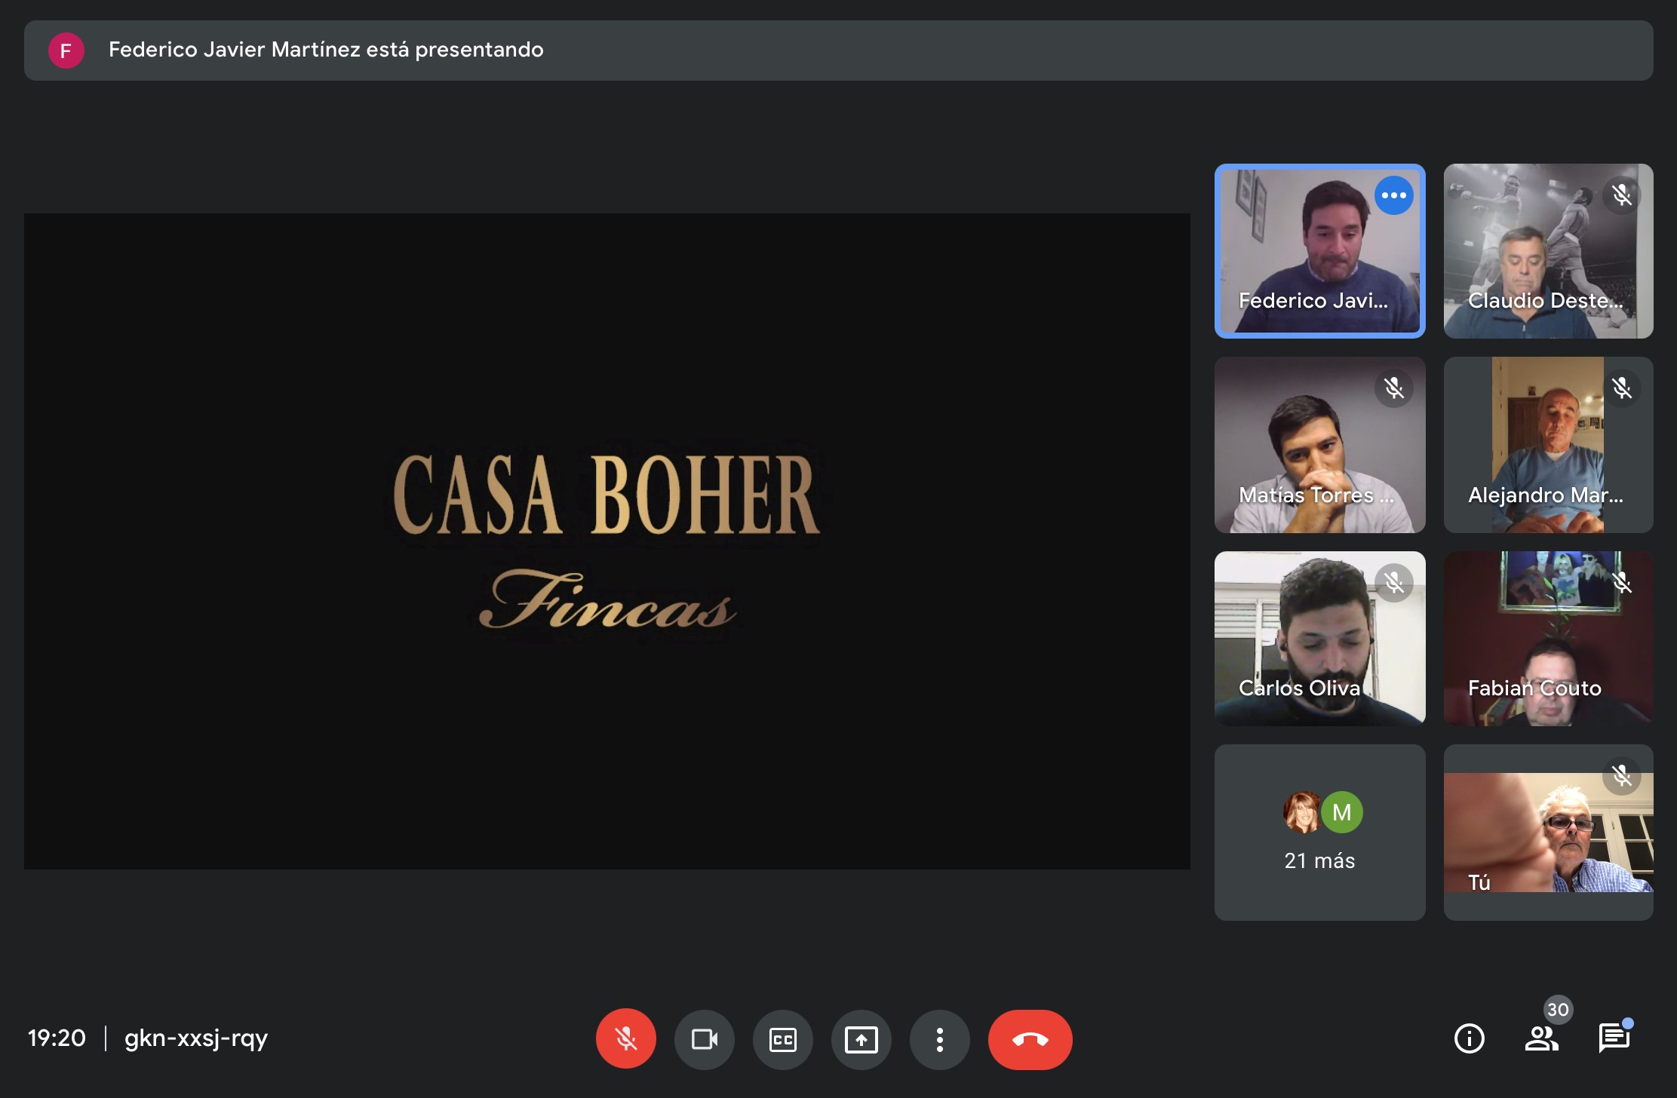Select Fabian Couto video tile
The width and height of the screenshot is (1677, 1098).
(1548, 639)
